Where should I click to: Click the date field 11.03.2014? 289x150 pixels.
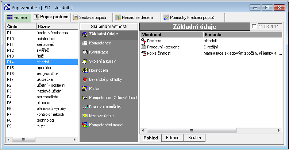click(x=270, y=27)
